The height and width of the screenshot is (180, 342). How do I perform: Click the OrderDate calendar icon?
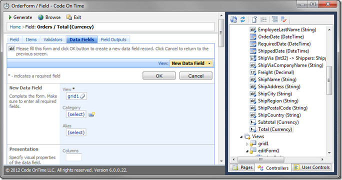tap(253, 37)
